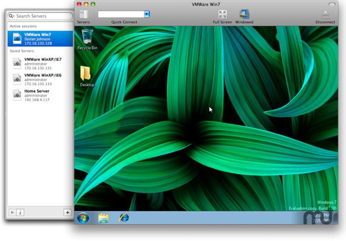Click IP address 172.16.132.128
This screenshot has height=241, width=346.
tap(38, 44)
